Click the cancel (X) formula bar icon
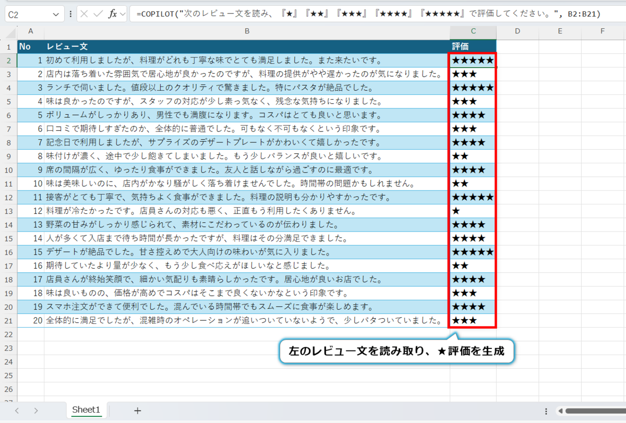The width and height of the screenshot is (626, 423). coord(85,14)
